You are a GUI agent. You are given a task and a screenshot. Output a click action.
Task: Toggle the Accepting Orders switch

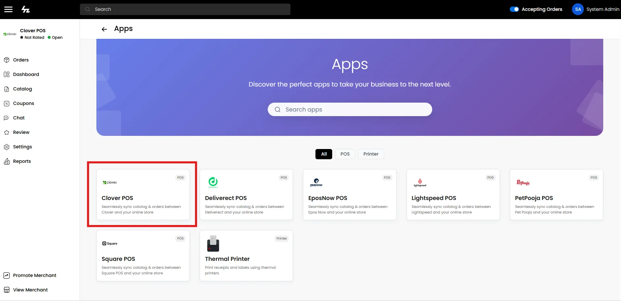coord(514,9)
